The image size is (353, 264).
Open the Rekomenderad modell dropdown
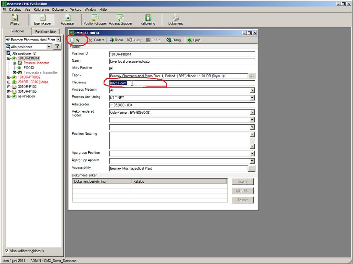[252, 112]
